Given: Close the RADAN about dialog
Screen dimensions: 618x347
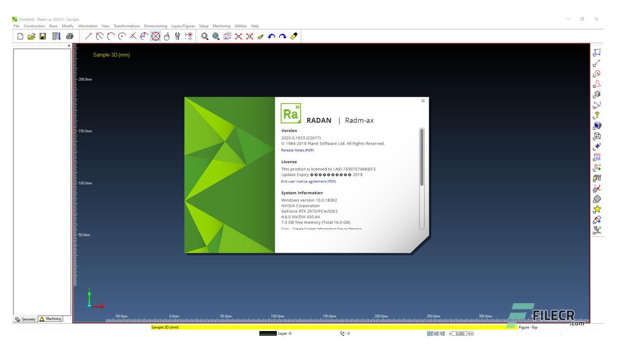Looking at the screenshot, I should 423,101.
